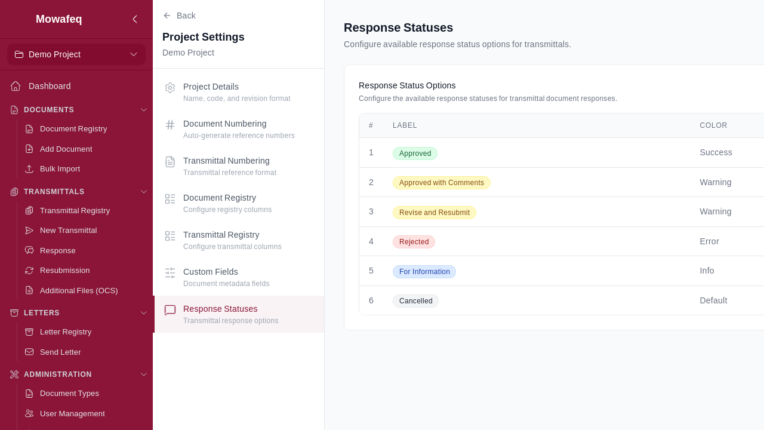Click the green Approved status badge
764x430 pixels.
pyautogui.click(x=415, y=153)
